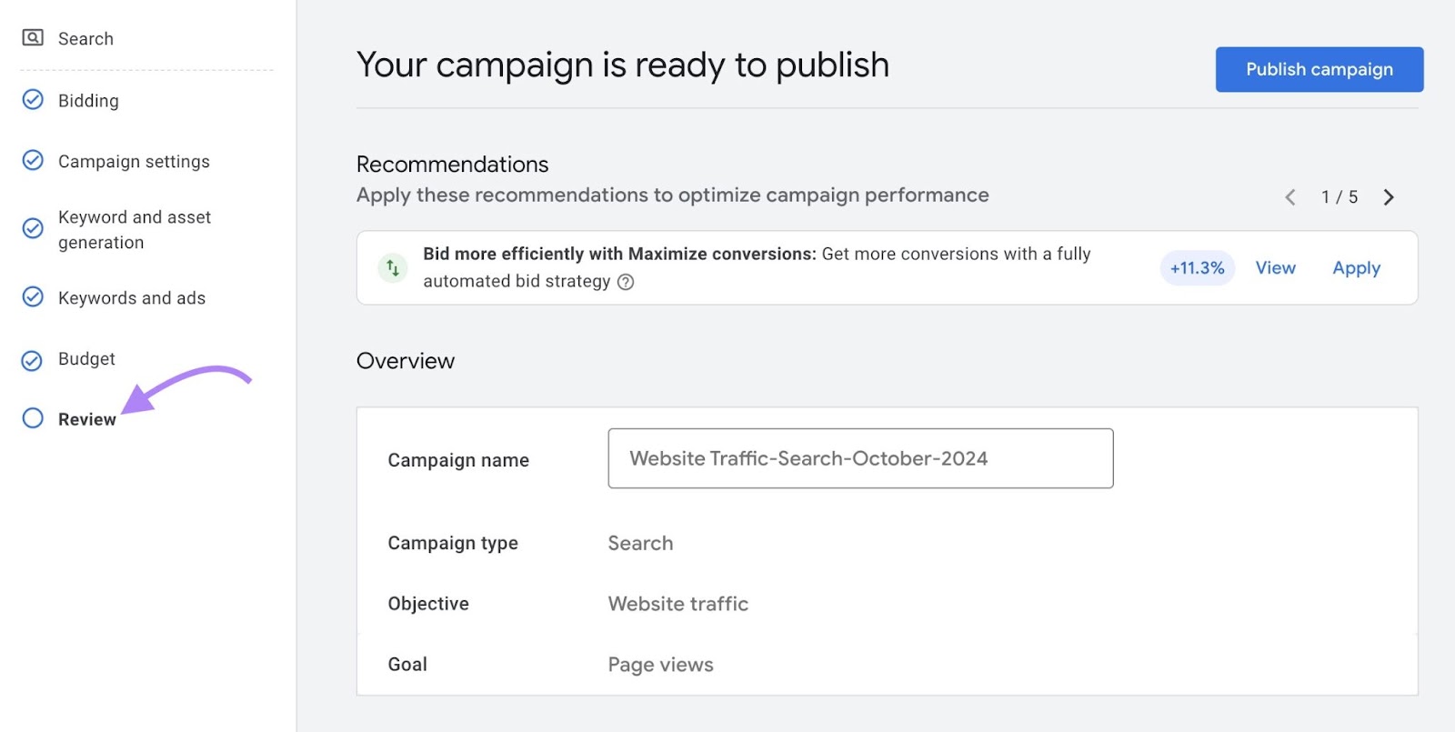Switch to the Campaign settings step
The height and width of the screenshot is (732, 1455).
click(134, 161)
